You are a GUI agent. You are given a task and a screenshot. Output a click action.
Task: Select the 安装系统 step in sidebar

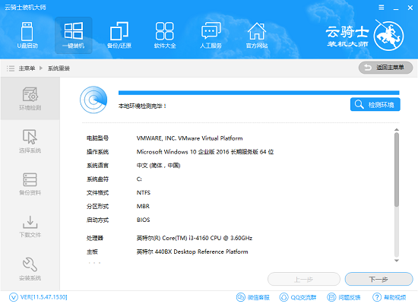pos(30,269)
